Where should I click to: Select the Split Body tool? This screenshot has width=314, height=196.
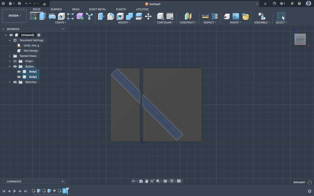pyautogui.click(x=139, y=16)
